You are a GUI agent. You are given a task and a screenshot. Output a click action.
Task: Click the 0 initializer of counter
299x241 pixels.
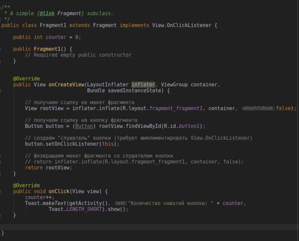[76, 37]
